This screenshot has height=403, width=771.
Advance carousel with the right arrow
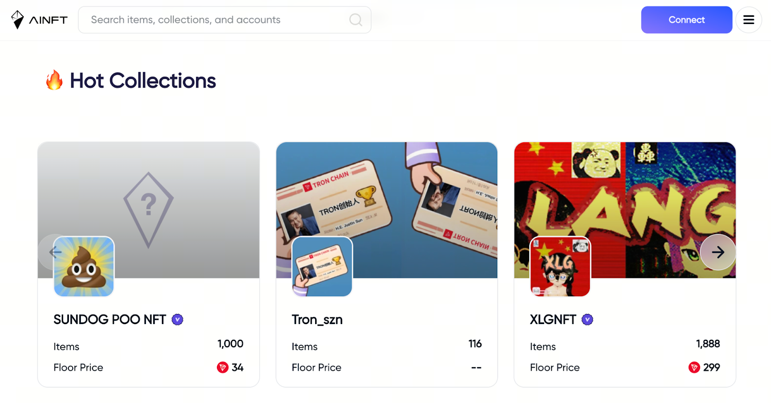pyautogui.click(x=718, y=252)
